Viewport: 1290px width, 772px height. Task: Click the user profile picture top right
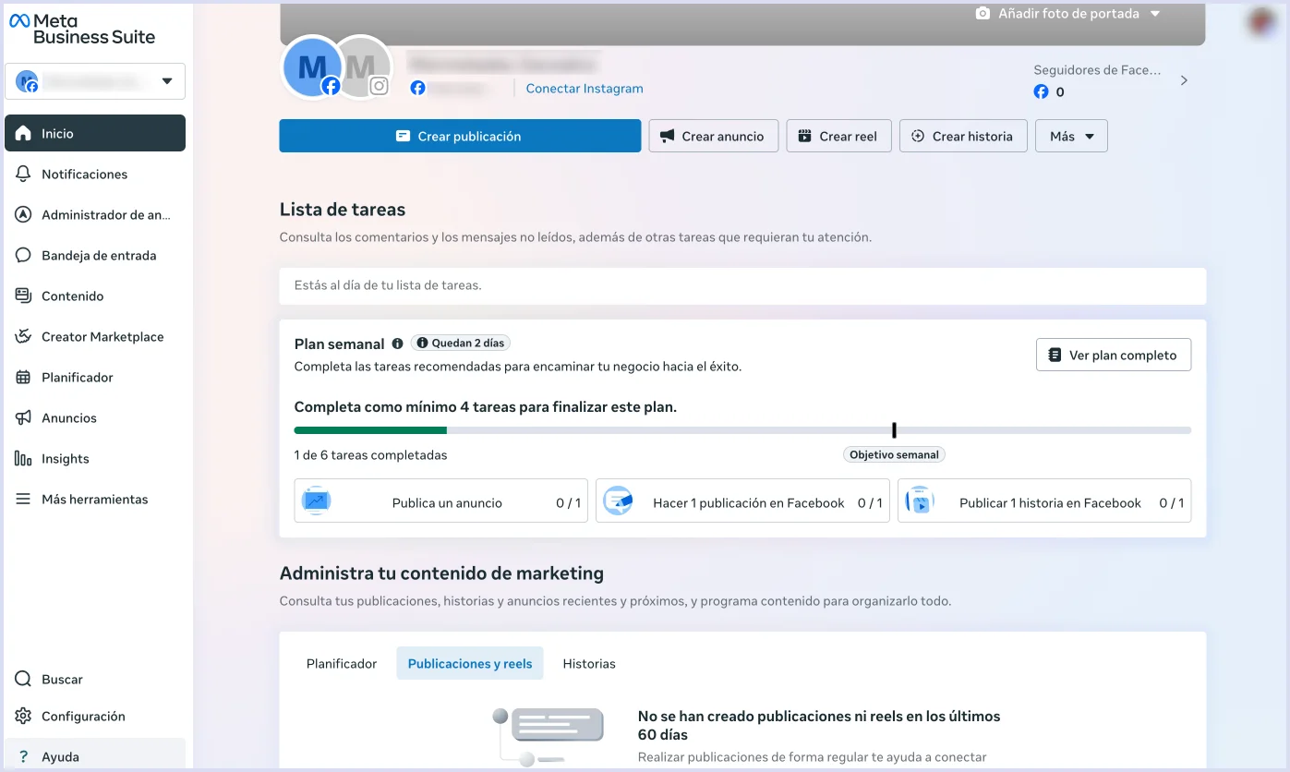(x=1261, y=21)
